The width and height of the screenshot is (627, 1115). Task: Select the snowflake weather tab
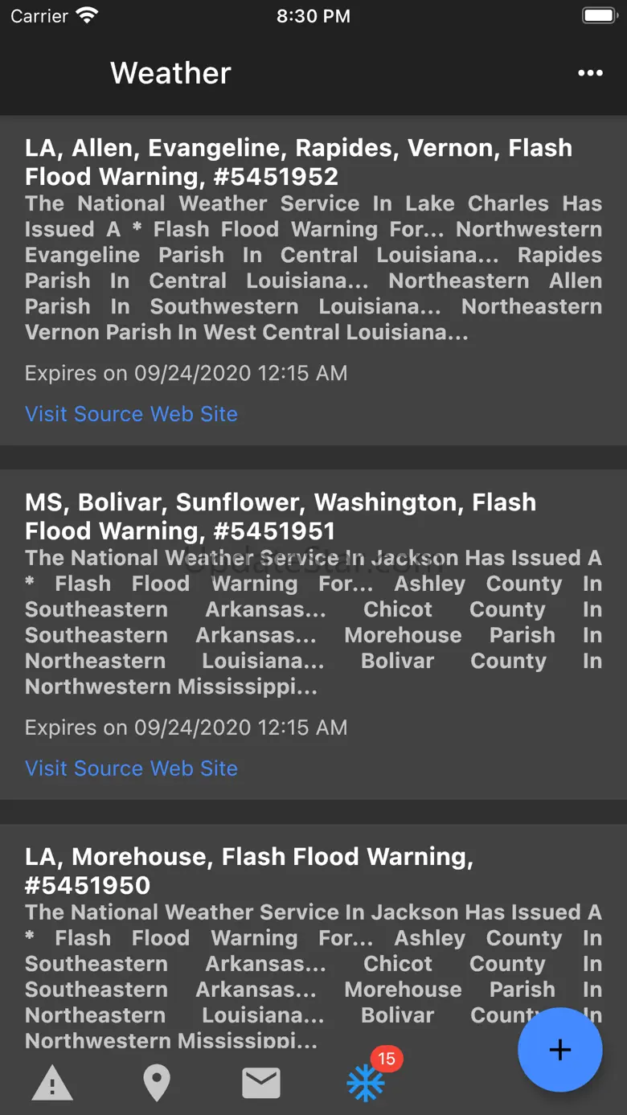pyautogui.click(x=365, y=1084)
